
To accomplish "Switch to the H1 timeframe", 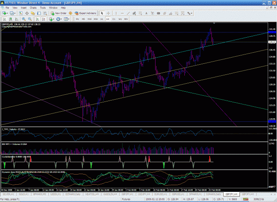I will coord(102,19).
